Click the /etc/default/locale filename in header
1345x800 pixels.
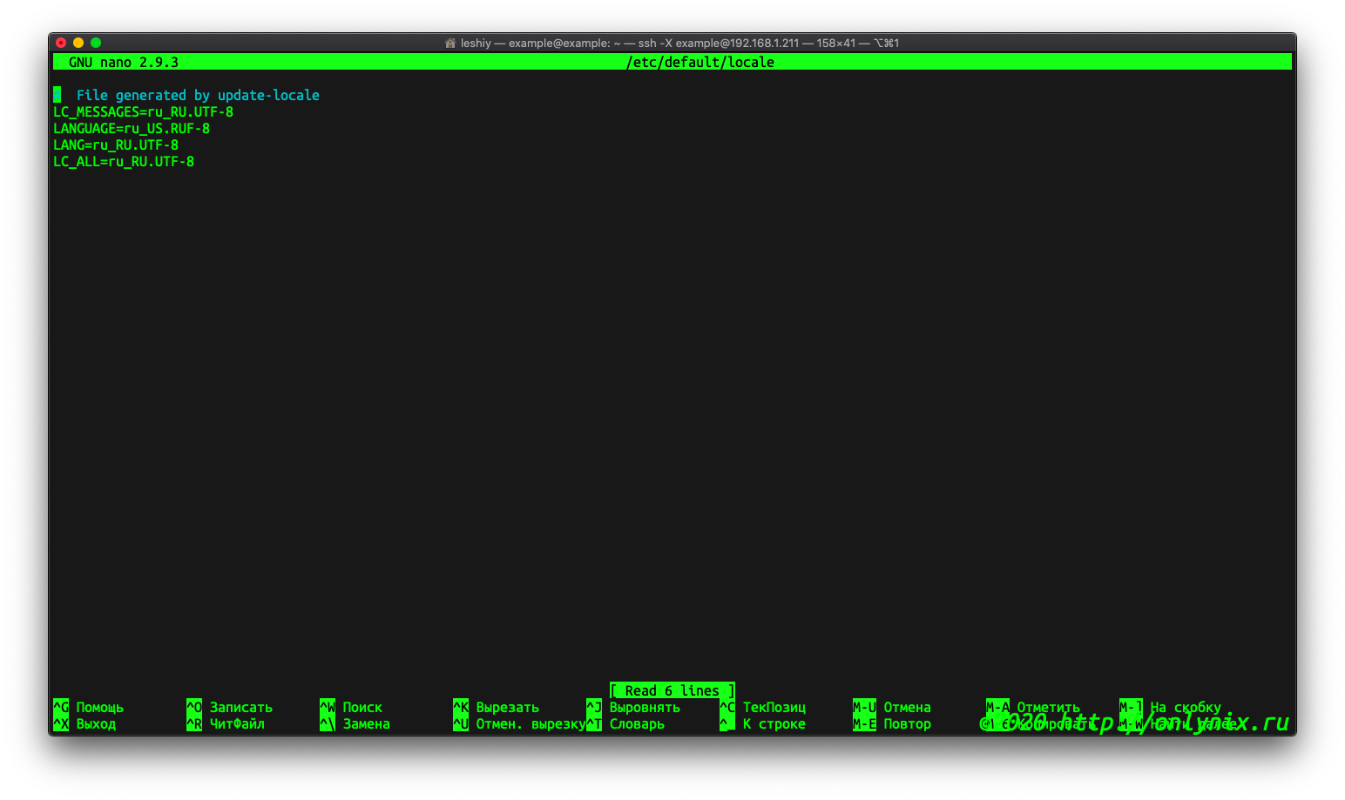700,62
